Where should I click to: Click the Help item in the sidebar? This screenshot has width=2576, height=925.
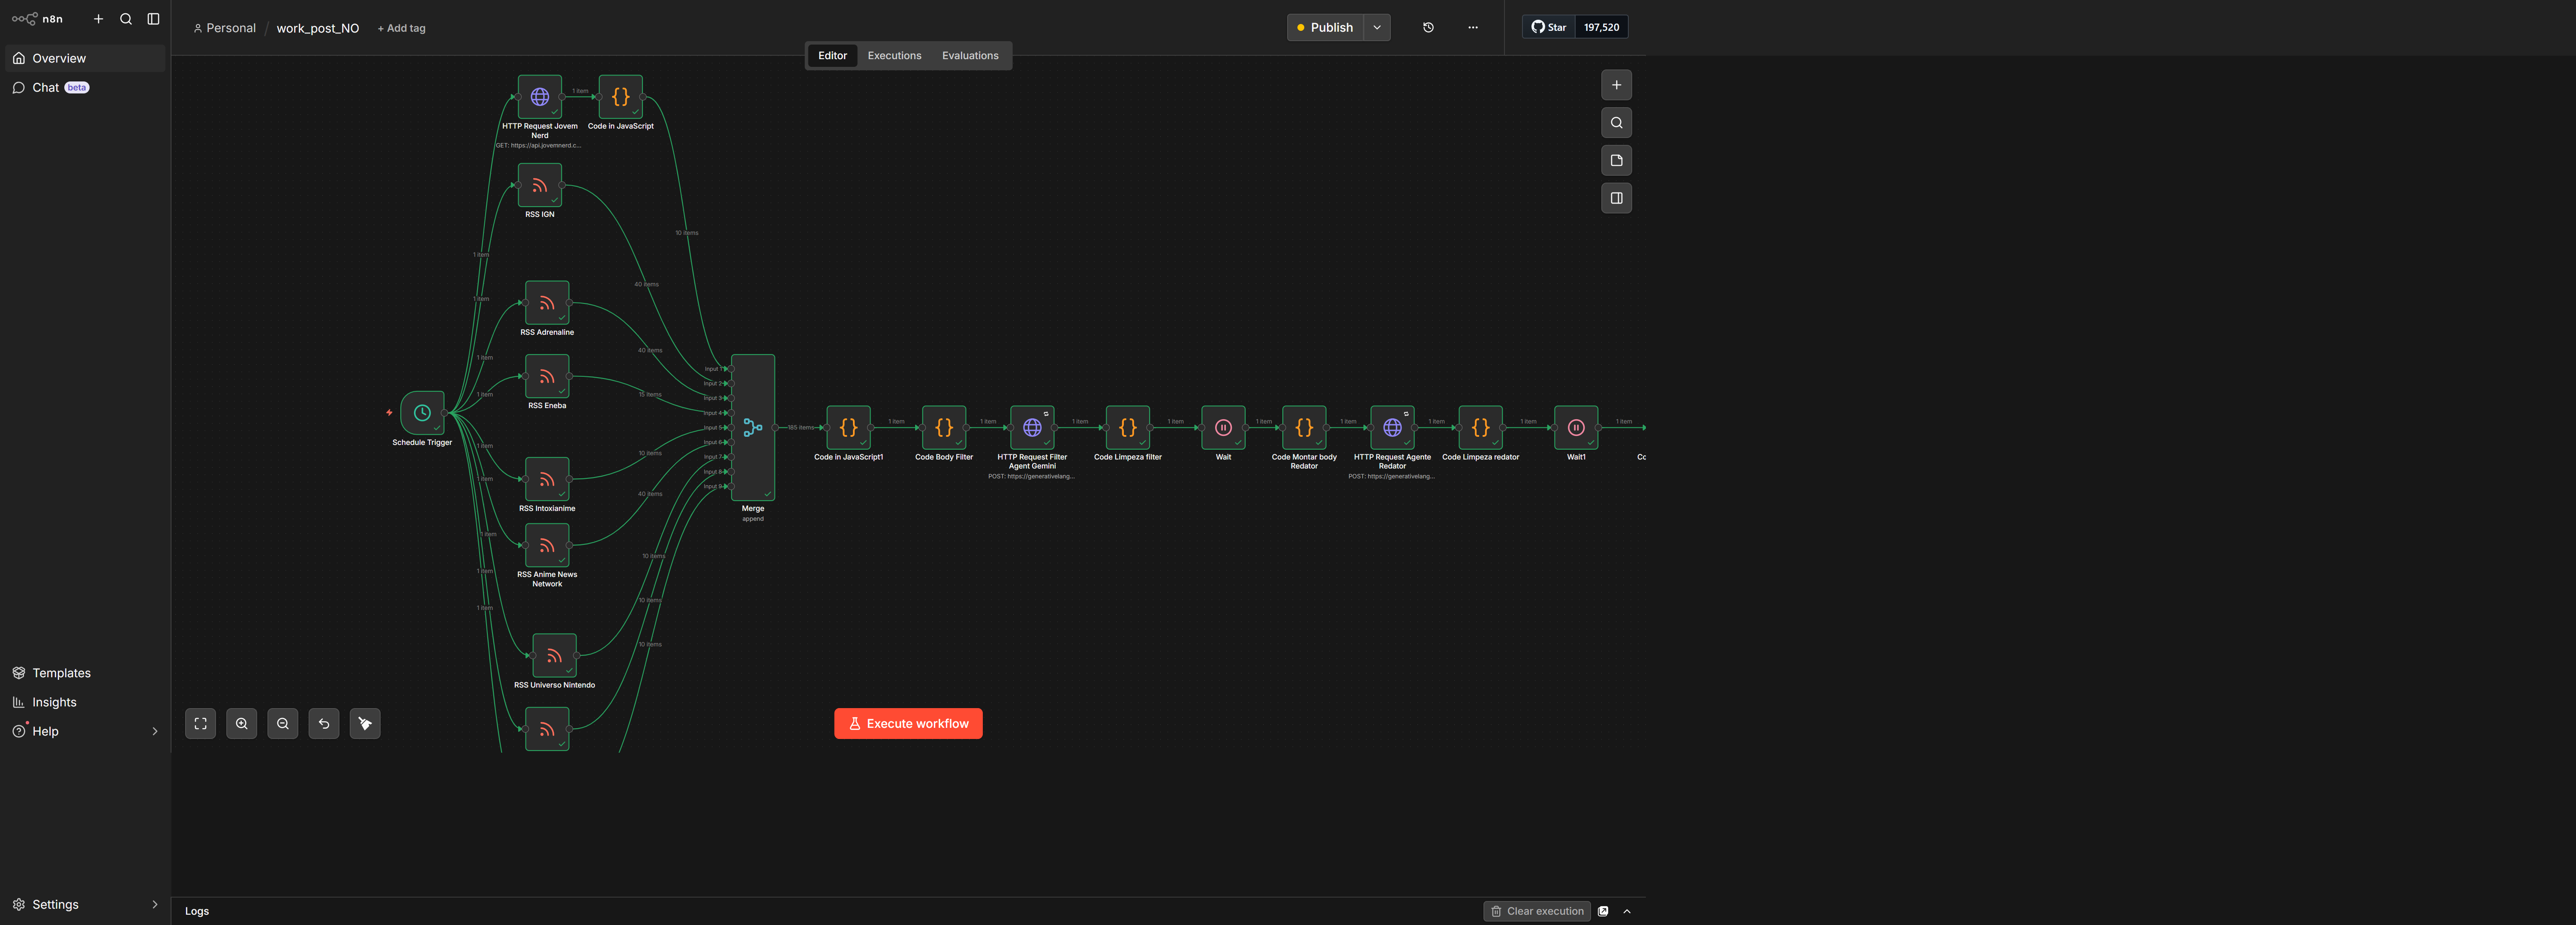85,731
